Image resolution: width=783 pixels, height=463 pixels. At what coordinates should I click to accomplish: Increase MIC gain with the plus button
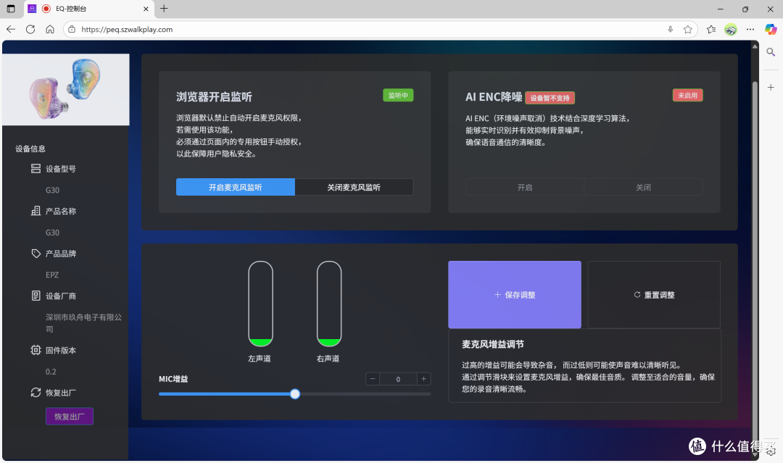(423, 379)
